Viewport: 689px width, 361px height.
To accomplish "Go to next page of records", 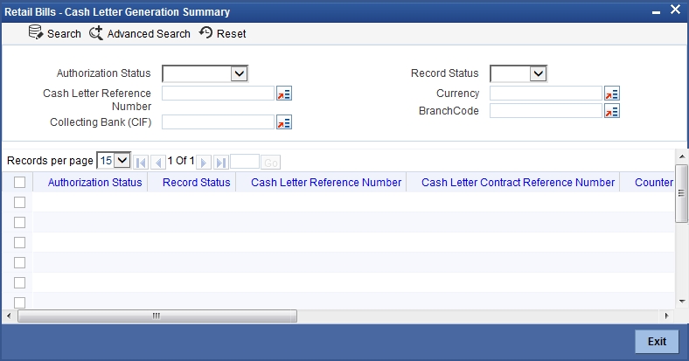I will click(x=204, y=163).
